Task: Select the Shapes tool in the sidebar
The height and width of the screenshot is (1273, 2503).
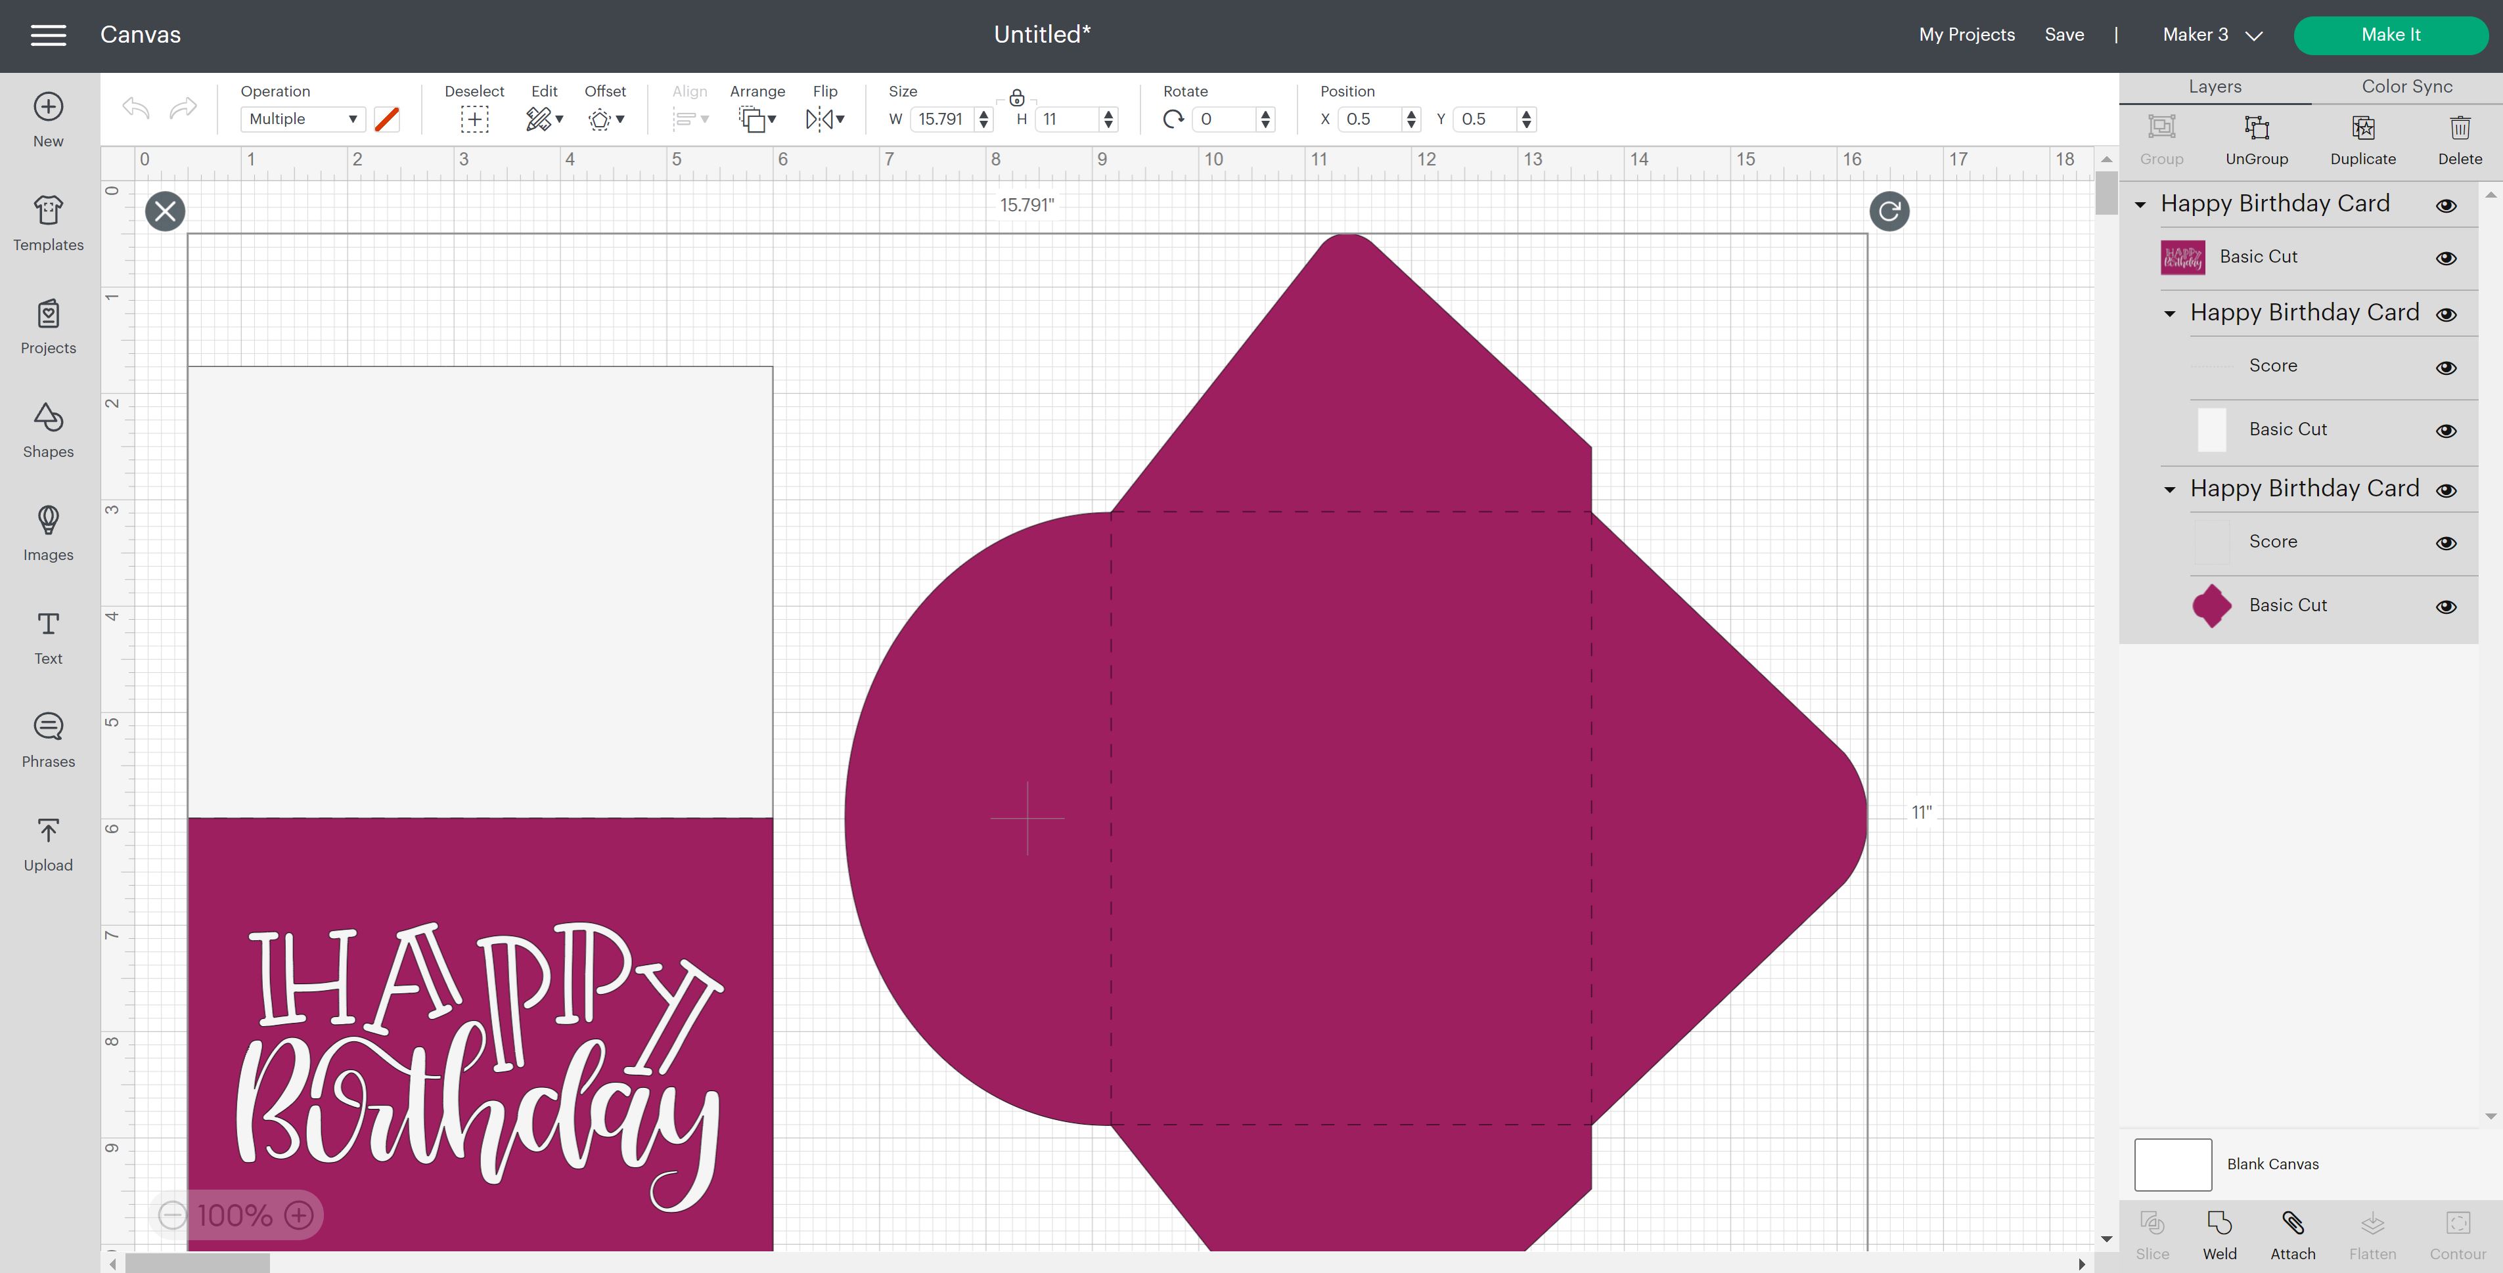Action: 47,430
